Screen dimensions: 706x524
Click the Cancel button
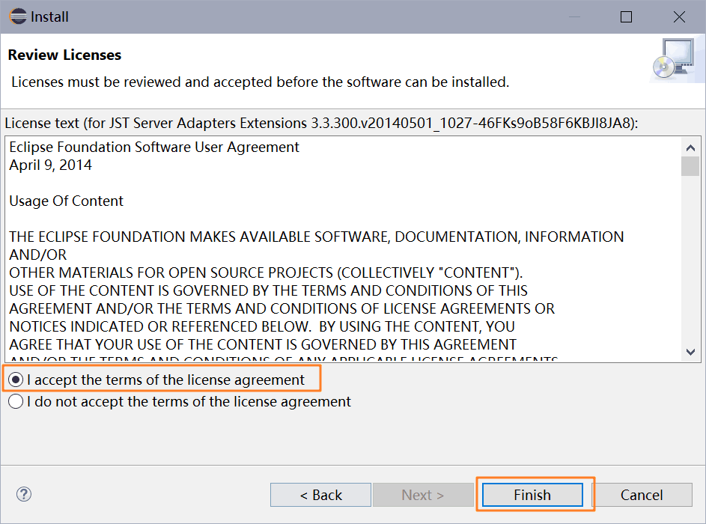pos(642,495)
